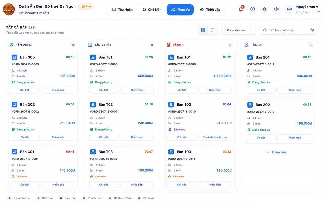Viewport: 324px width, 205px height.
Task: Click the Bàn 201 table icon
Action: [250, 57]
